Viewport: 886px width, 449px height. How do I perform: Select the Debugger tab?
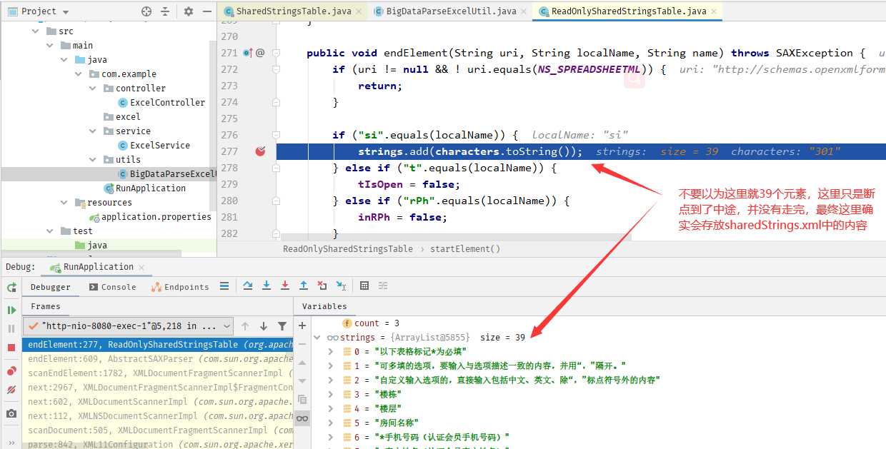[x=50, y=287]
